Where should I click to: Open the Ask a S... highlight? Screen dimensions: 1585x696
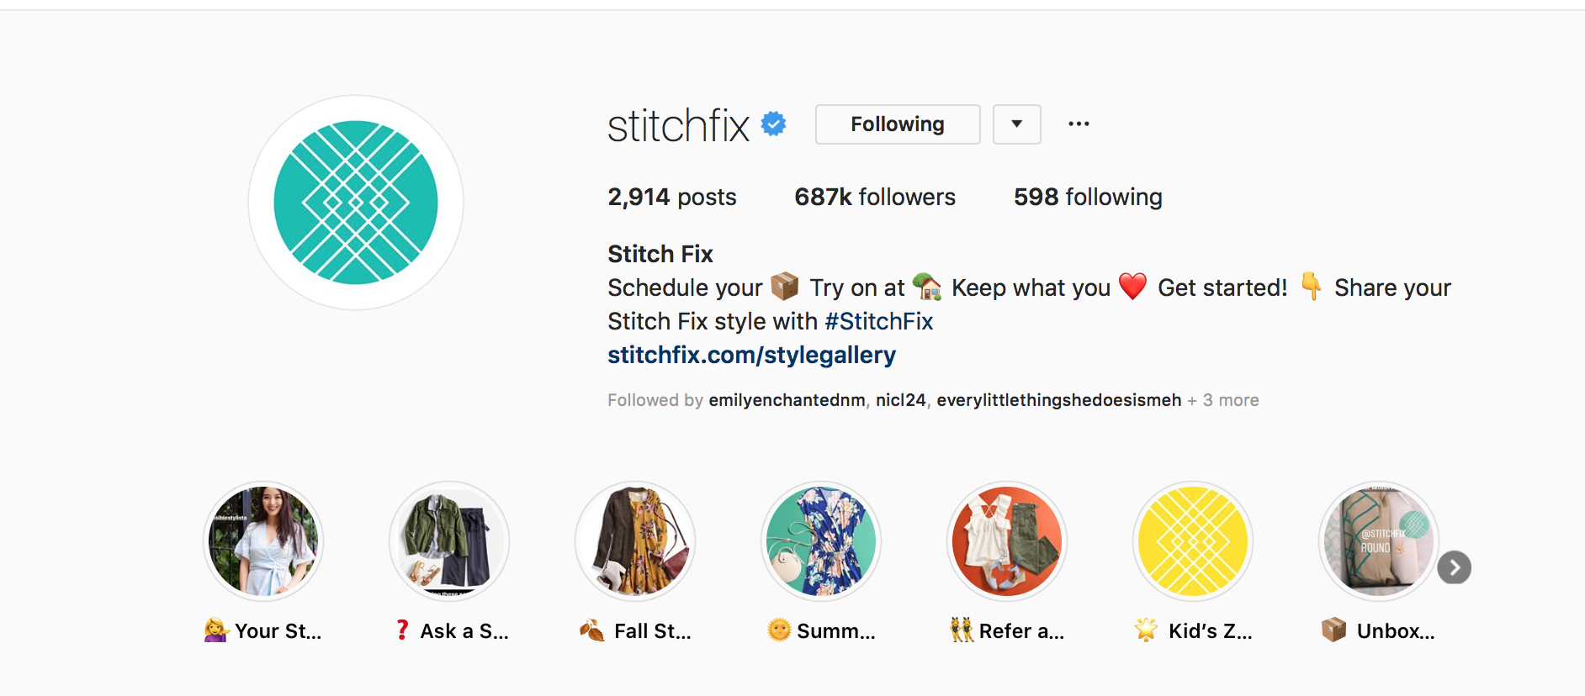(x=449, y=541)
